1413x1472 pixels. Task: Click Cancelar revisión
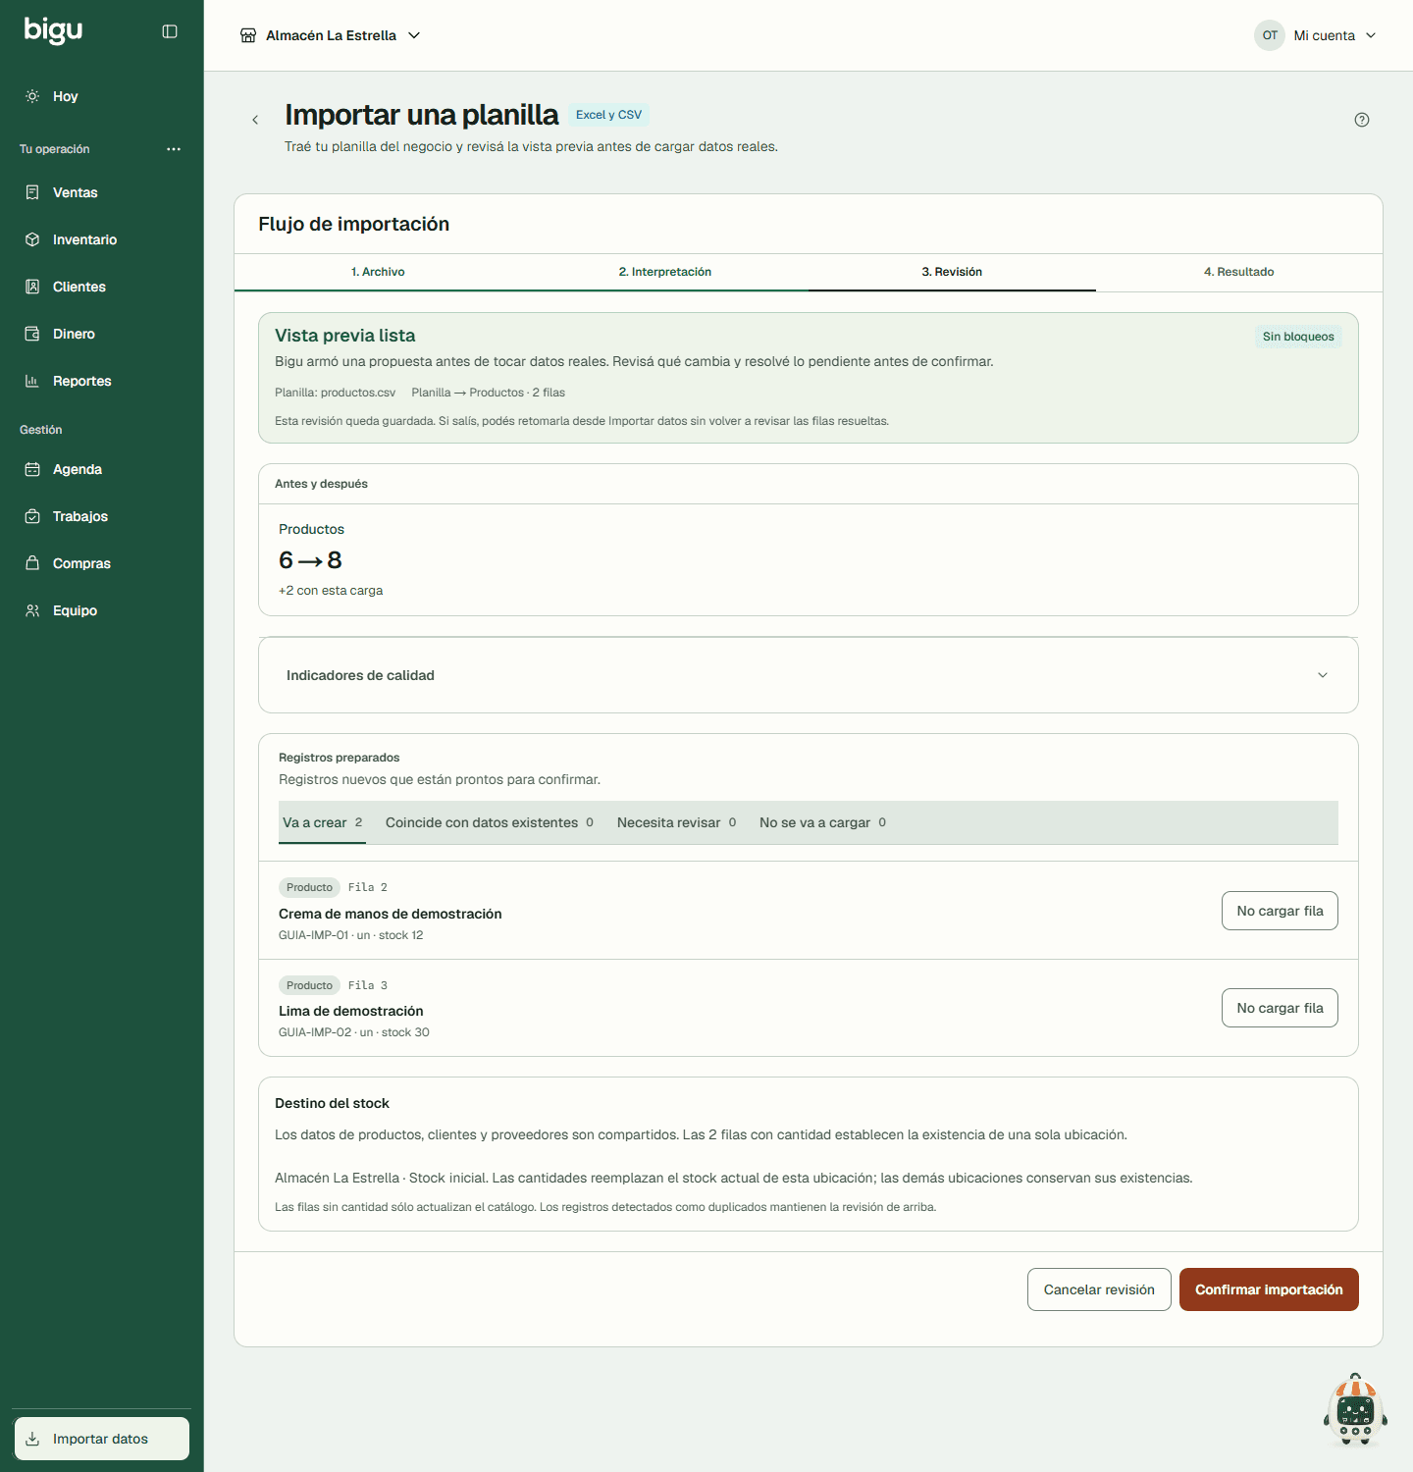1099,1289
